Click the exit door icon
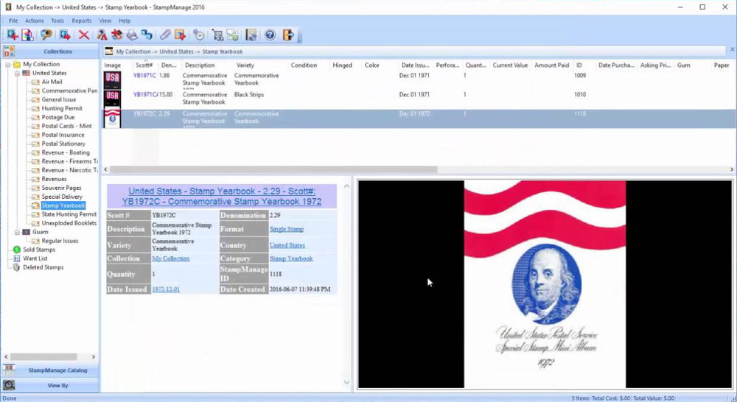Image resolution: width=737 pixels, height=402 pixels. (x=288, y=35)
